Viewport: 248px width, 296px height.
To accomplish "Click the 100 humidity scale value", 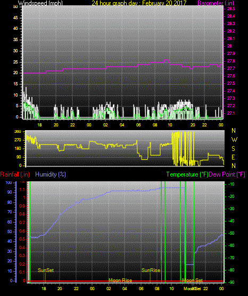I will (x=9, y=182).
